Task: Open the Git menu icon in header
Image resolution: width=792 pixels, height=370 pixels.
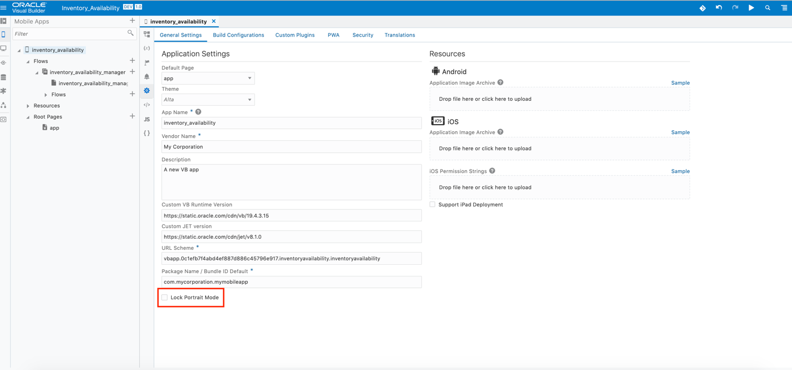Action: (702, 8)
